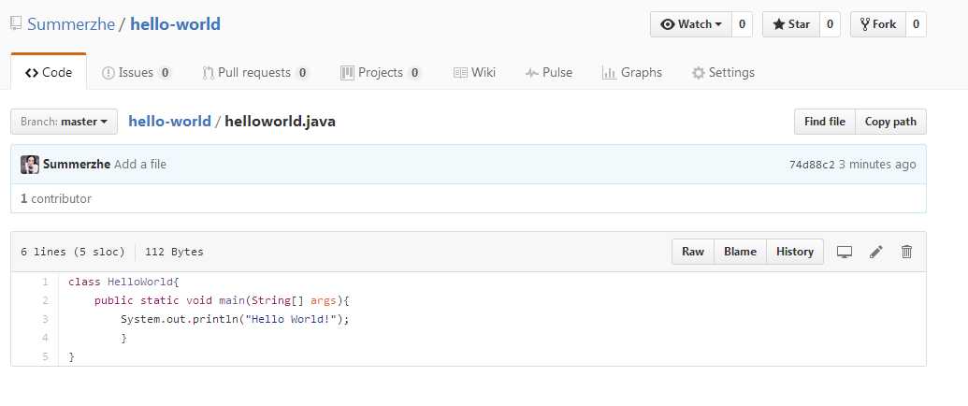Open hello-world repository title link
The height and width of the screenshot is (406, 968).
pyautogui.click(x=175, y=24)
